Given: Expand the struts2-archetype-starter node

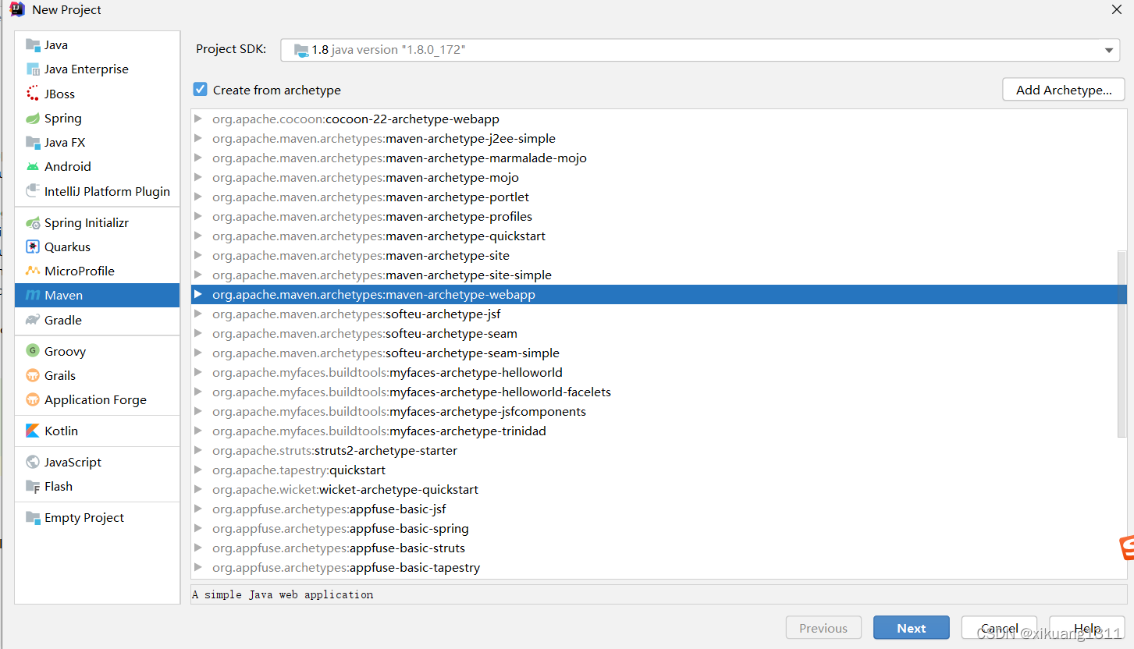Looking at the screenshot, I should pyautogui.click(x=198, y=451).
